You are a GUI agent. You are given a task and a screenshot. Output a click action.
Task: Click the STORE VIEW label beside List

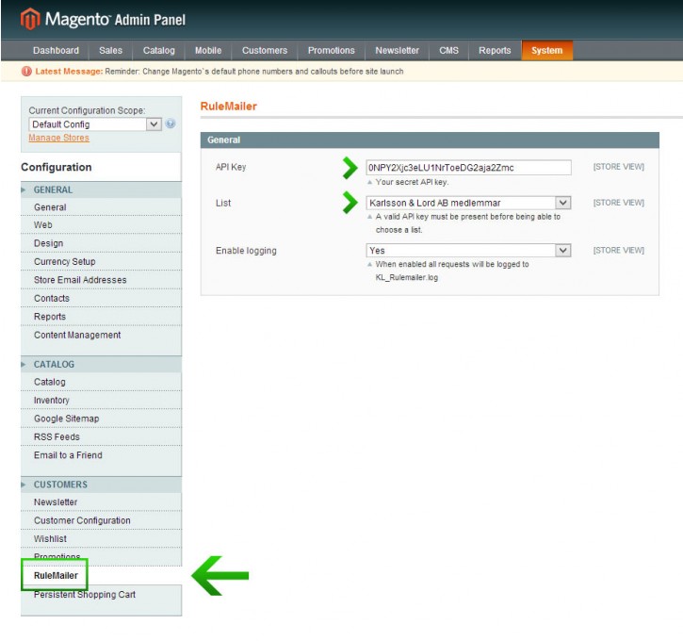(618, 202)
